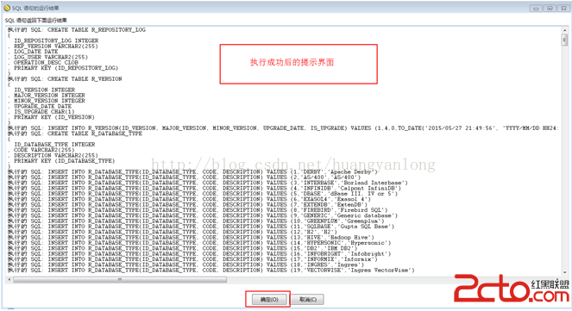Select the 'Generic database' insert row
The image size is (572, 311).
[x=203, y=215]
